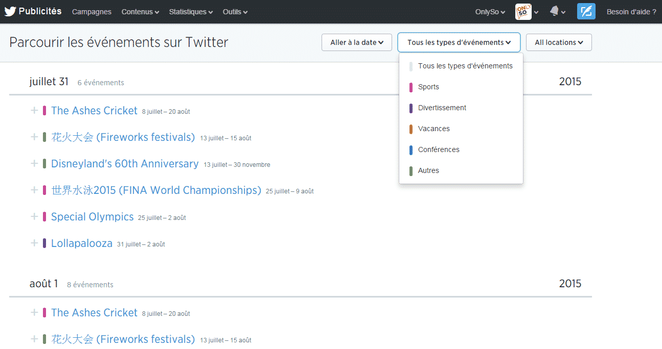Open the All locations dropdown
Image resolution: width=662 pixels, height=349 pixels.
(x=559, y=42)
